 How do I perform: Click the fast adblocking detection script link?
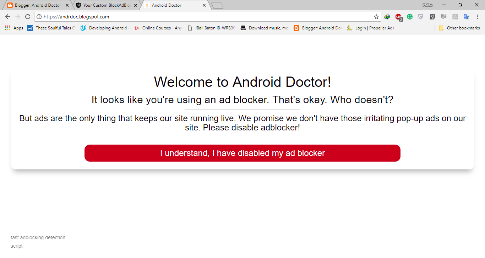(x=38, y=242)
